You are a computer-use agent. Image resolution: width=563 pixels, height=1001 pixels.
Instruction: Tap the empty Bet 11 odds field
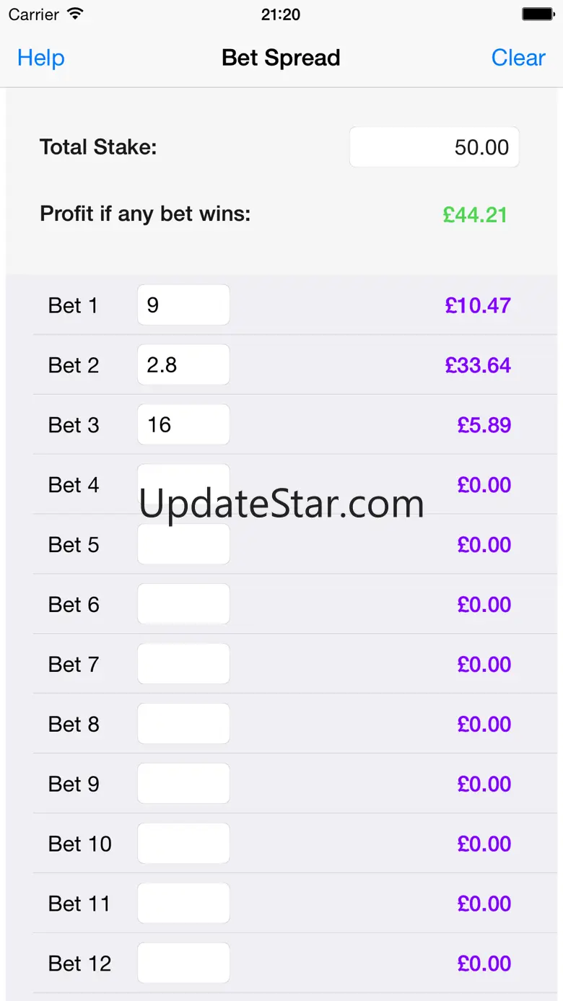pos(183,904)
